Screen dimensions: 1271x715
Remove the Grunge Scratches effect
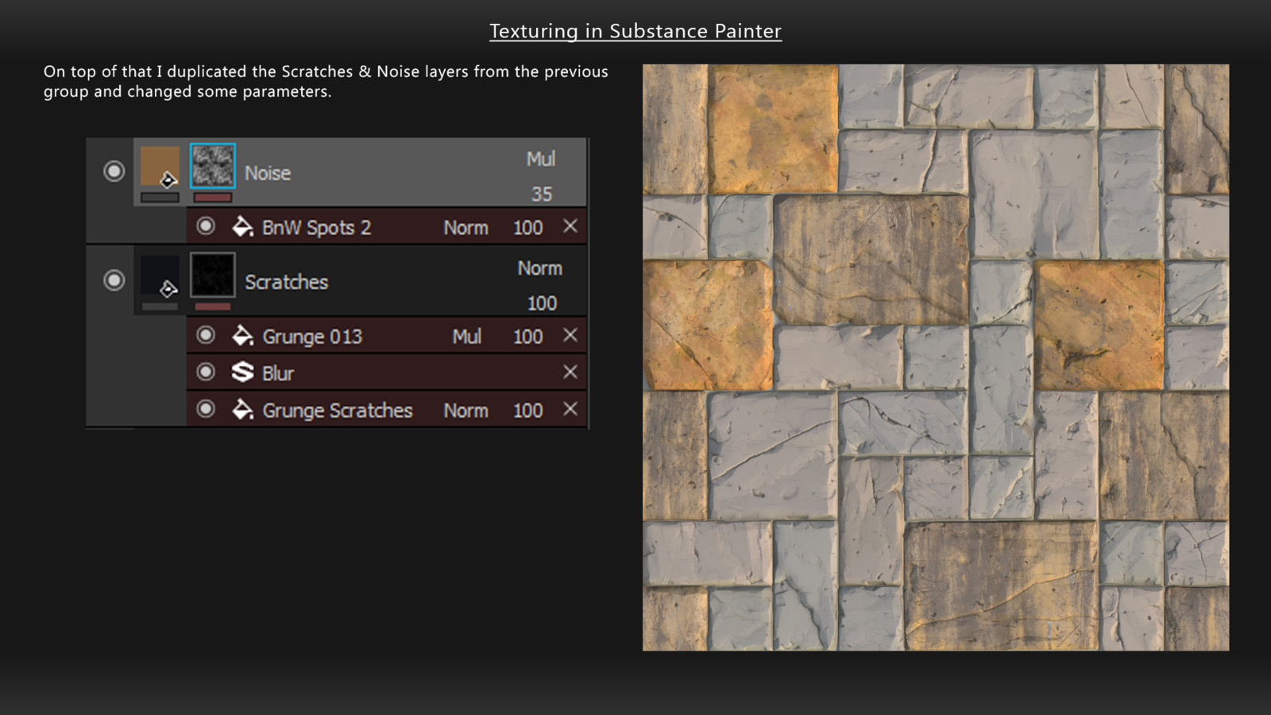click(x=570, y=408)
